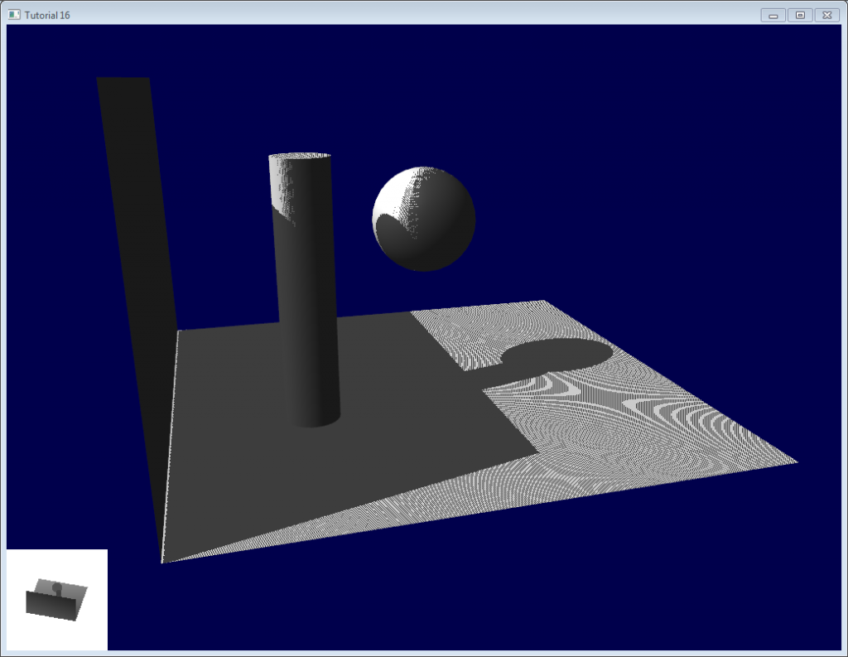Click the shadow map preview thumbnail
The height and width of the screenshot is (657, 848).
[56, 599]
